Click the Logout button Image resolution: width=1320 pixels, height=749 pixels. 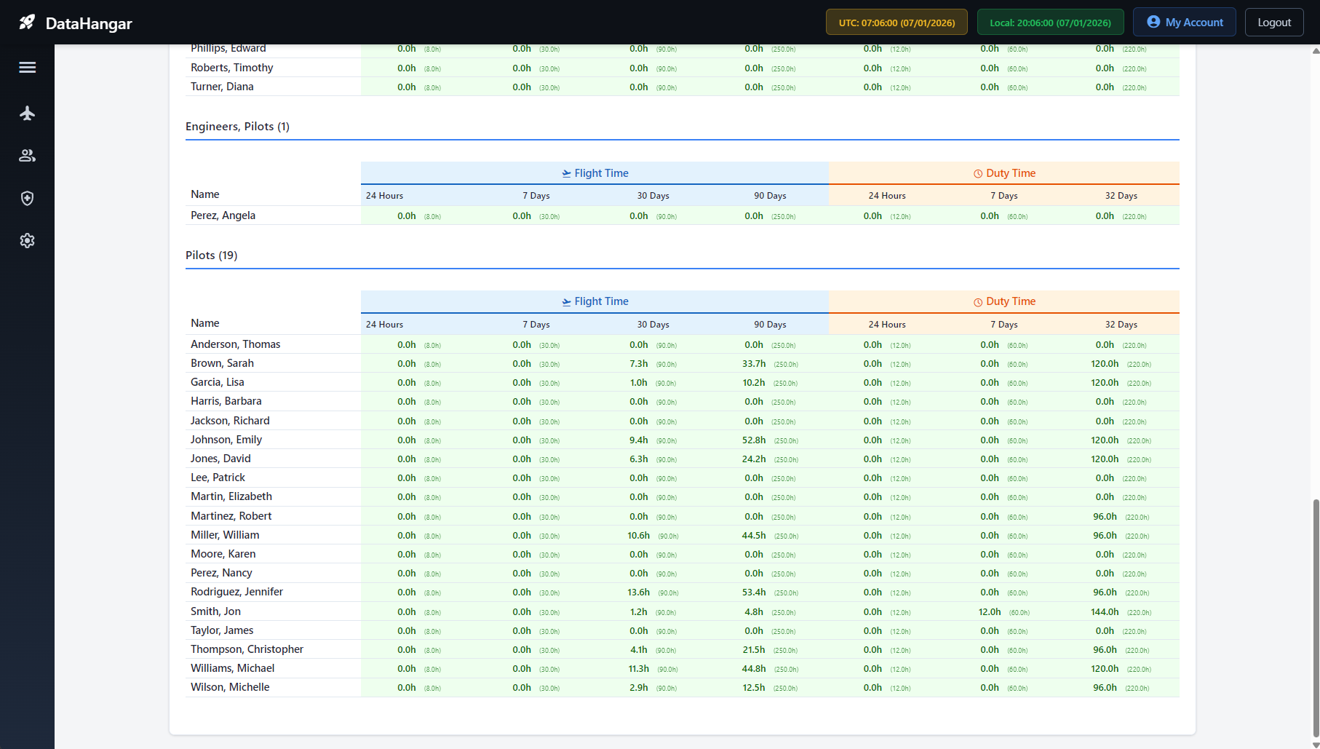click(x=1273, y=23)
